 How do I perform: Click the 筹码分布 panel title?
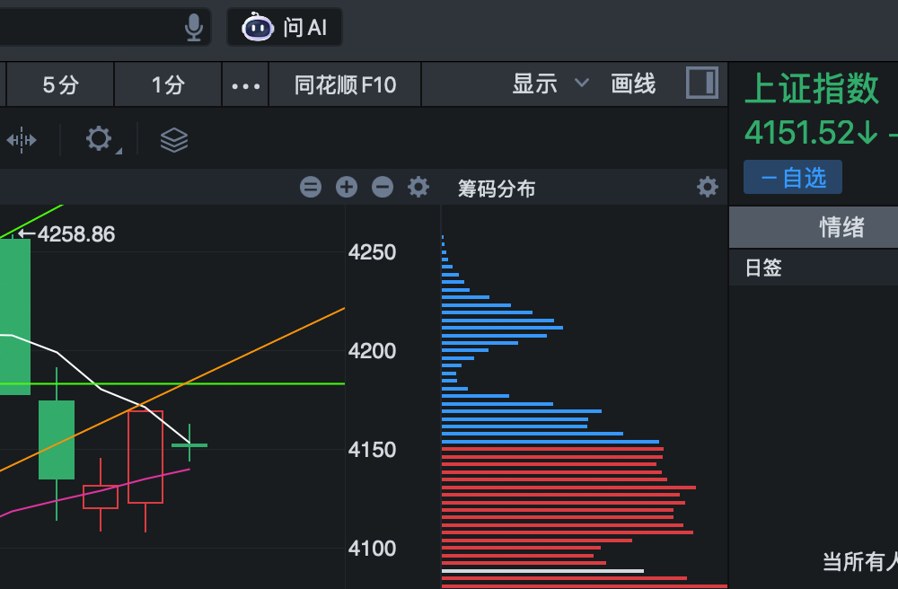pyautogui.click(x=497, y=189)
